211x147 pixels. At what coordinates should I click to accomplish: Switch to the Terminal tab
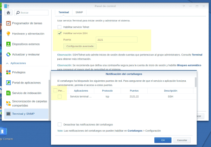tap(64, 12)
